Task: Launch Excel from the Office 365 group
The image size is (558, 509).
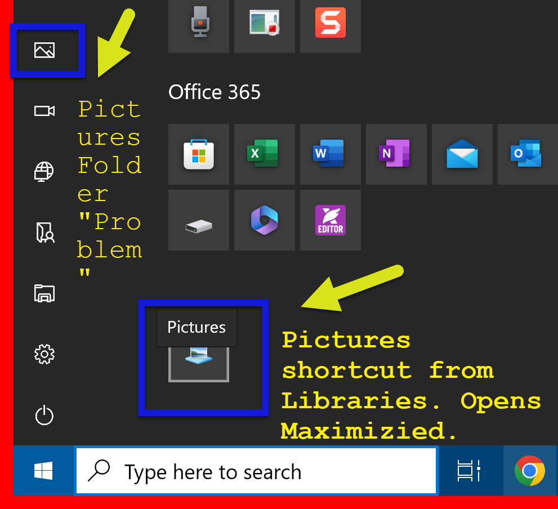Action: [264, 154]
